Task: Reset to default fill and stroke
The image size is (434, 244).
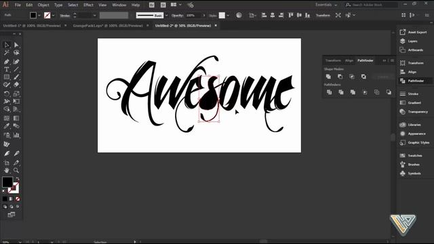Action: tap(4, 191)
